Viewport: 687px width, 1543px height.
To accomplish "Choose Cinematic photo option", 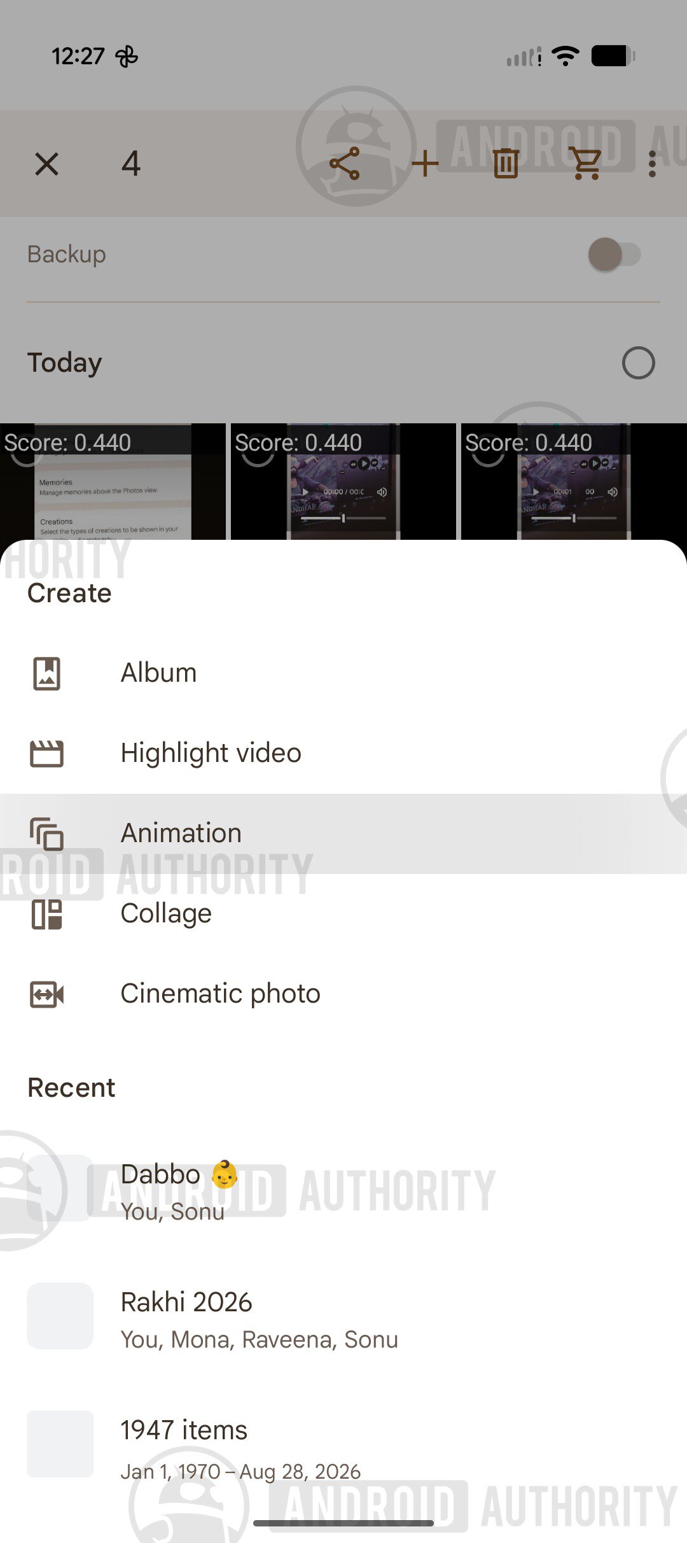I will (343, 994).
